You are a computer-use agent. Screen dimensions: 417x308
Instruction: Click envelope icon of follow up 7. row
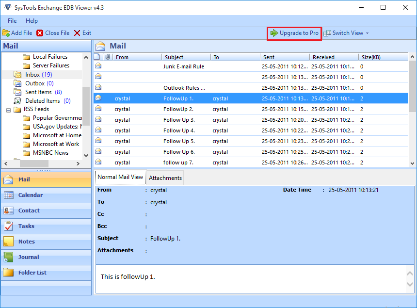point(98,162)
